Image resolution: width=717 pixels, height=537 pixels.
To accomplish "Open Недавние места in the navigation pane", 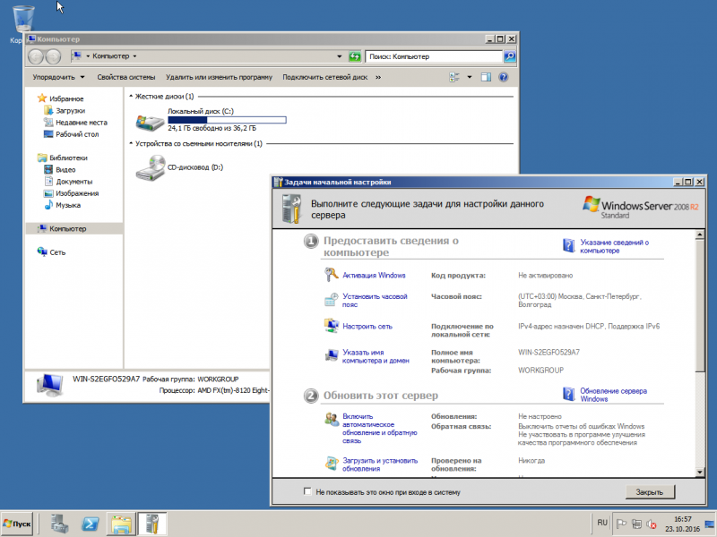I will coord(81,123).
